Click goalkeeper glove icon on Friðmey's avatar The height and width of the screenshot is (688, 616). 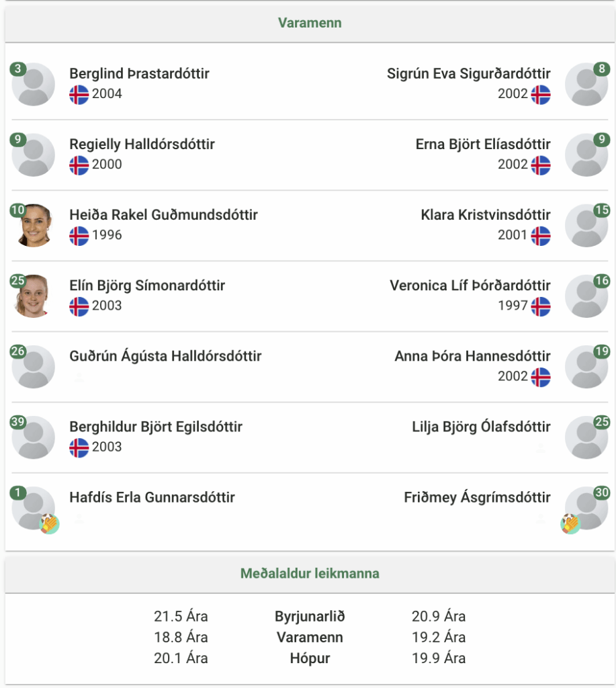pos(570,524)
